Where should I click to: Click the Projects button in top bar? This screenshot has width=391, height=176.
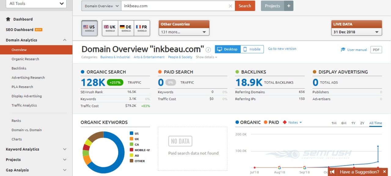click(x=272, y=6)
